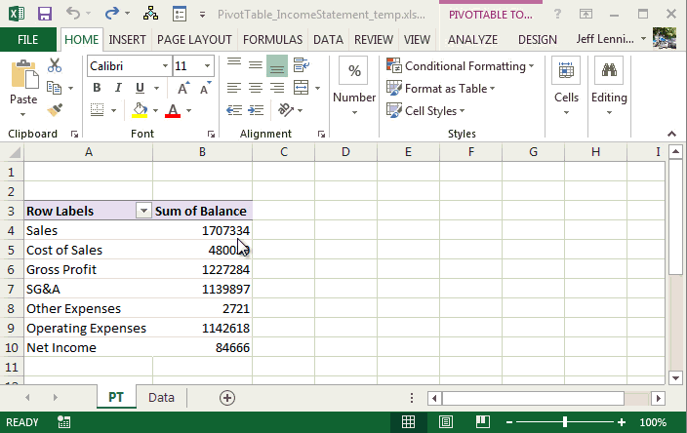Click the Save icon in the quick access toolbar
This screenshot has width=687, height=433.
(x=45, y=14)
